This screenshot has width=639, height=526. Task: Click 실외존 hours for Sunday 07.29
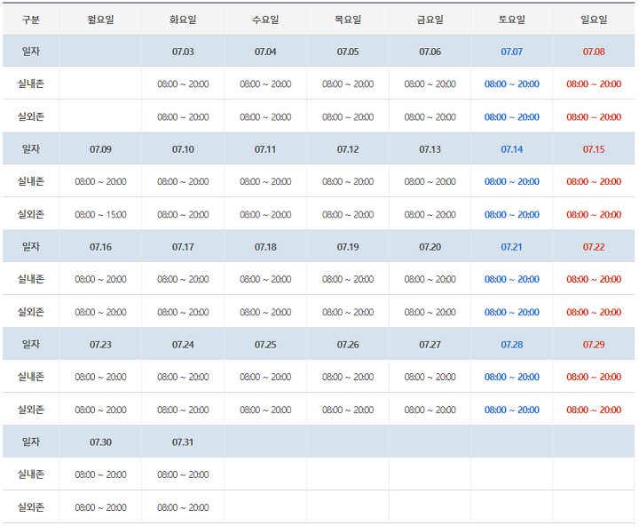pos(594,410)
